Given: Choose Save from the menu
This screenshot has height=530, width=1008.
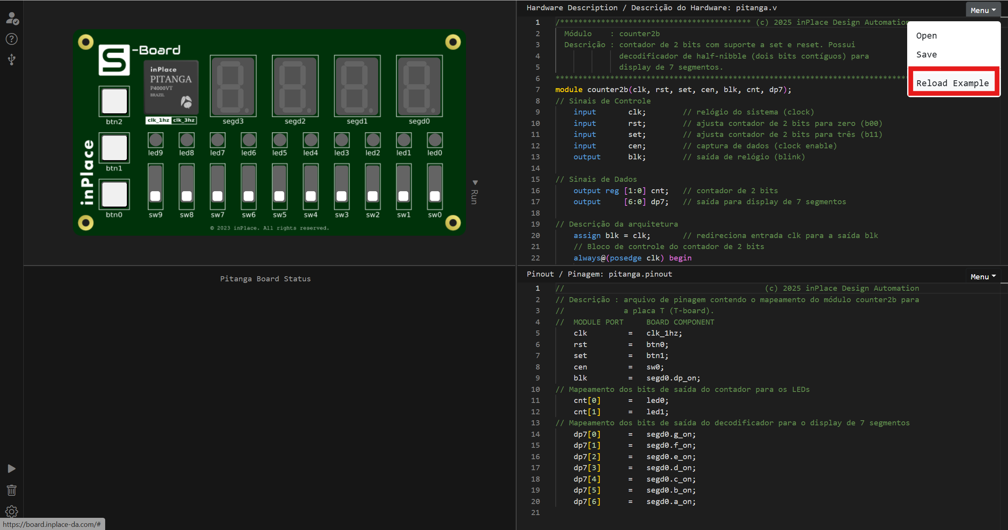Looking at the screenshot, I should coord(926,55).
